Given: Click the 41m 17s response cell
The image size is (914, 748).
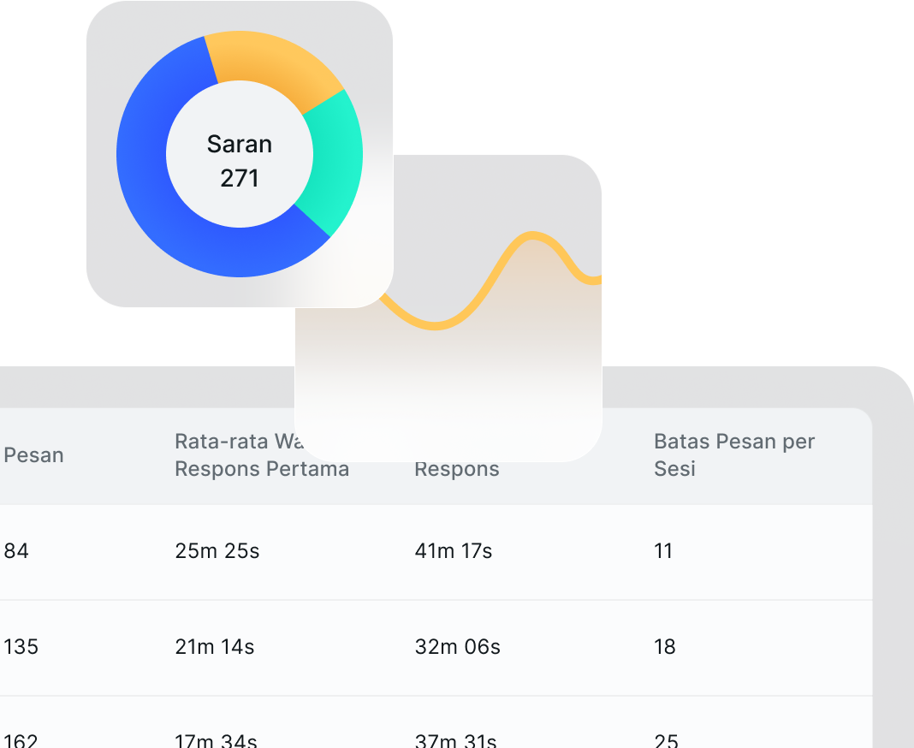Looking at the screenshot, I should 453,551.
